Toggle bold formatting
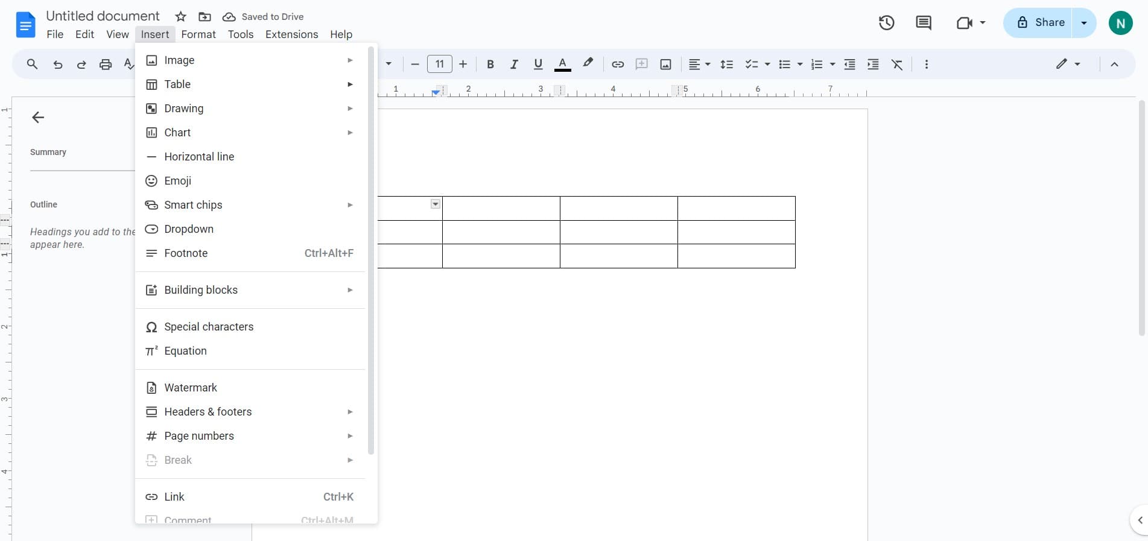The image size is (1148, 541). 490,65
